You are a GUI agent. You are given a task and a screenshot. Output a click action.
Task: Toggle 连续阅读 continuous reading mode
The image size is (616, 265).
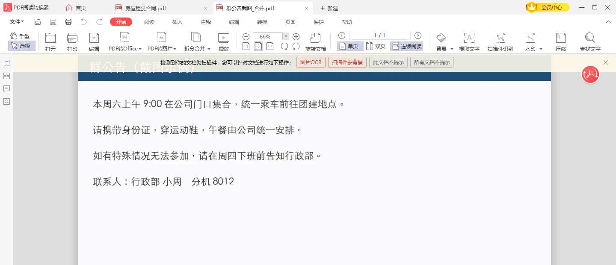pos(406,46)
